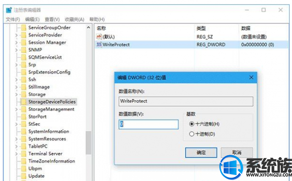Select the 十六进制(H) hexadecimal radio button
292x181 pixels.
tap(192, 124)
